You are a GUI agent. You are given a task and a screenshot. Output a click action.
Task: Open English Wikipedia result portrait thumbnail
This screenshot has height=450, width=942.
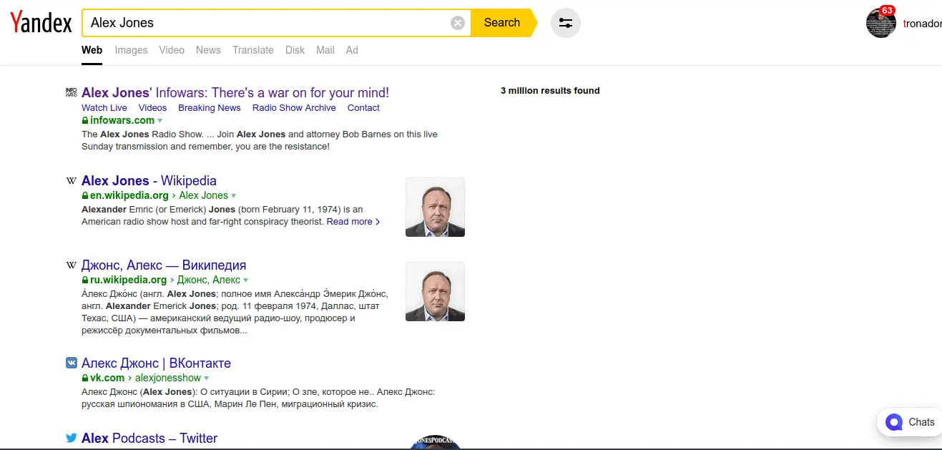[435, 207]
